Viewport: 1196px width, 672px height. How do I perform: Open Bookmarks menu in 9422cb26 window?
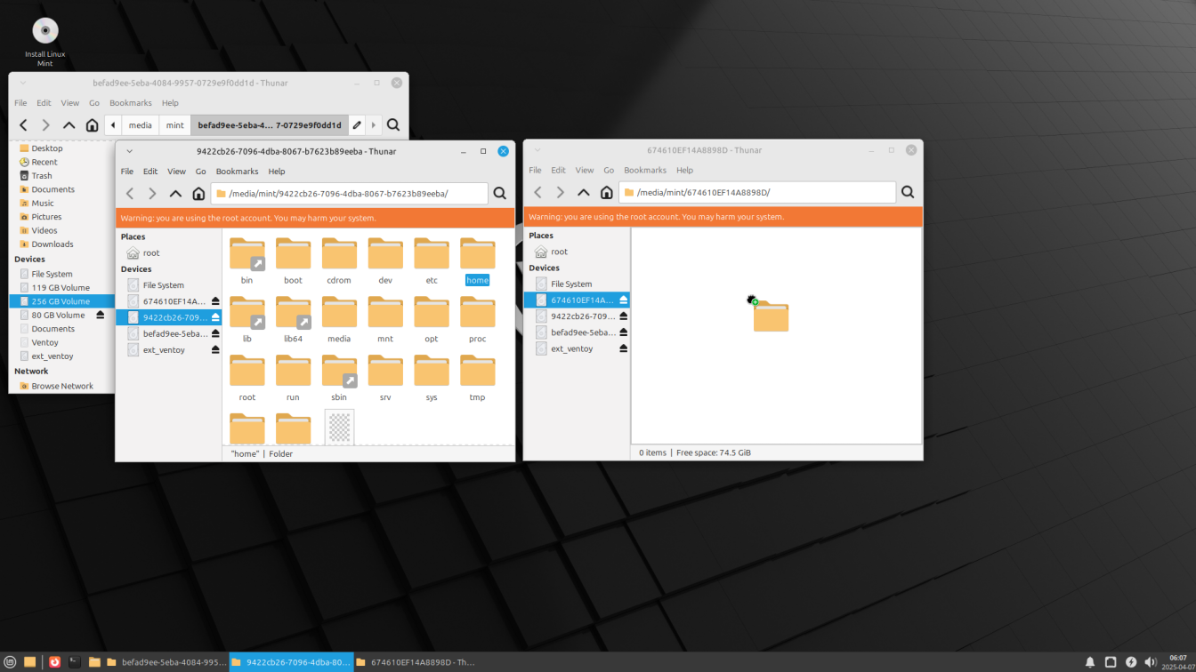coord(237,172)
